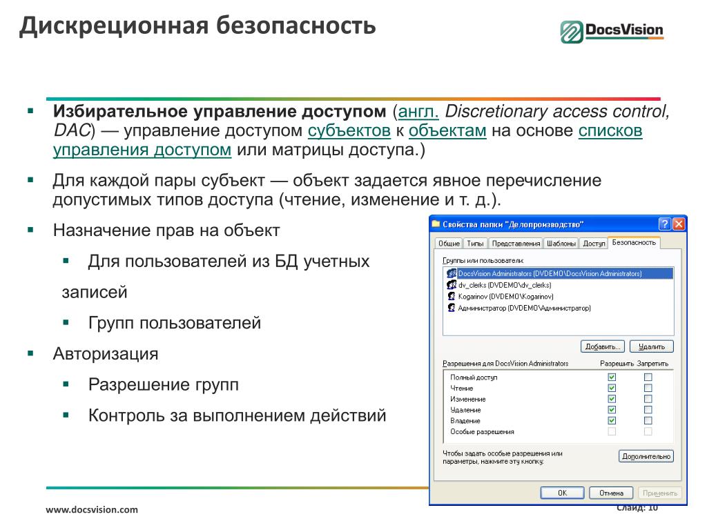The width and height of the screenshot is (707, 530).
Task: Click the Авторизация bullet text
Action: (x=106, y=354)
